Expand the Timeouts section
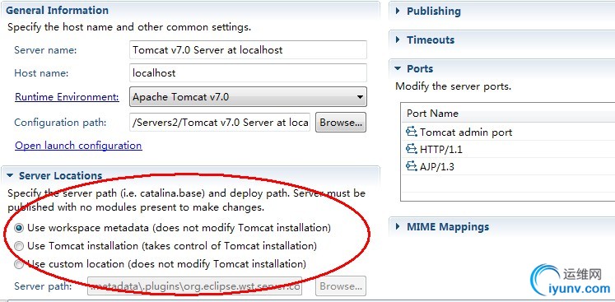Viewport: 615px width, 302px height. [x=398, y=39]
